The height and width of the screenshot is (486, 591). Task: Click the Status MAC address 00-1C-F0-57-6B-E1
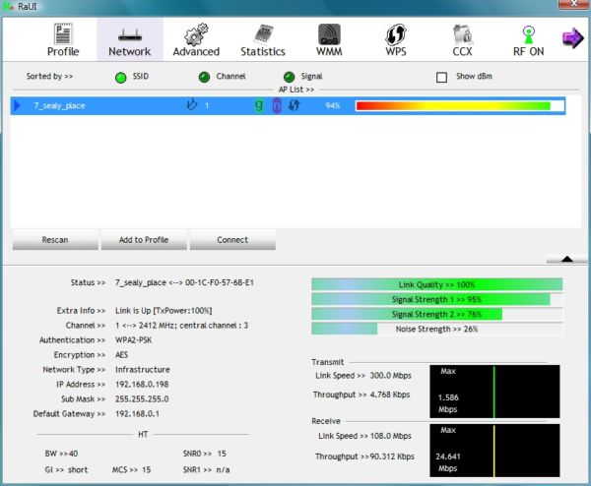click(220, 282)
